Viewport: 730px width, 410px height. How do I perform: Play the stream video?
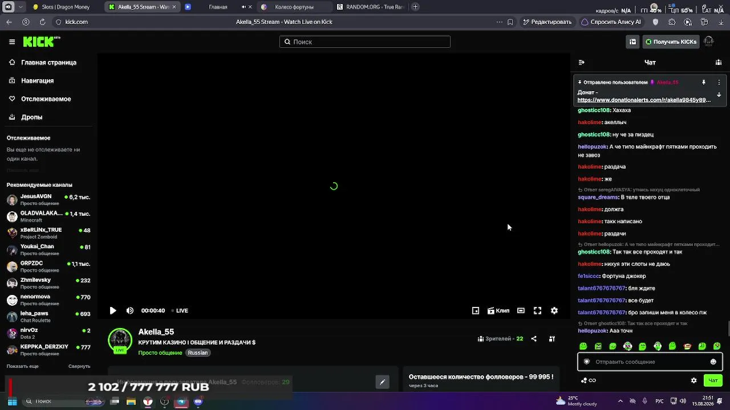click(x=113, y=310)
